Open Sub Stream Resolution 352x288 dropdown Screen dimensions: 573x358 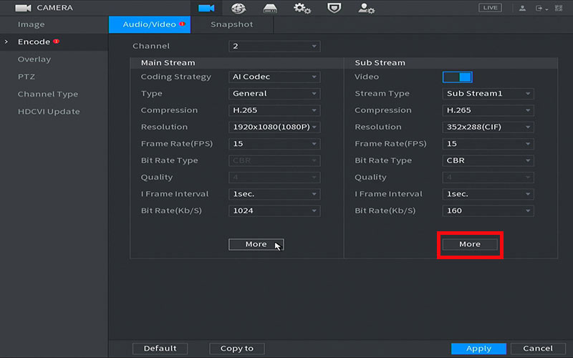click(x=488, y=127)
